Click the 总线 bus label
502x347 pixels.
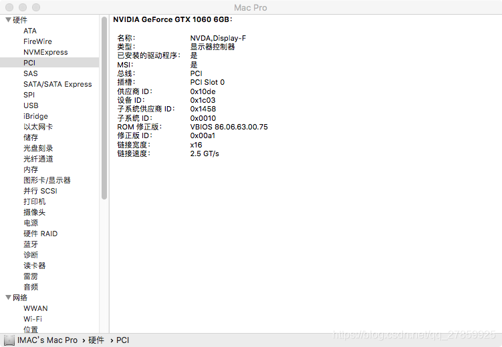tap(126, 73)
